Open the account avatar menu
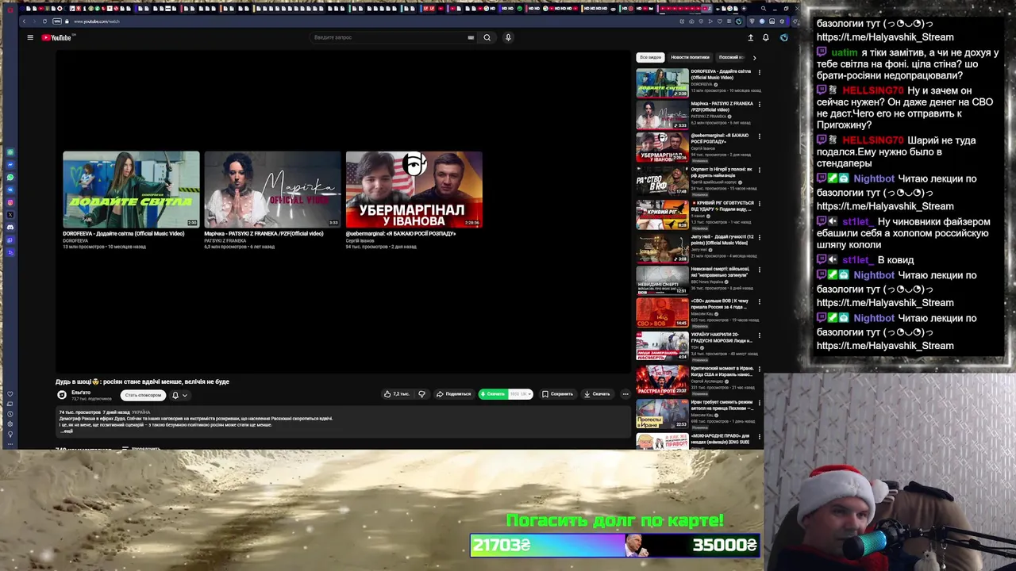The width and height of the screenshot is (1016, 571). [x=783, y=37]
